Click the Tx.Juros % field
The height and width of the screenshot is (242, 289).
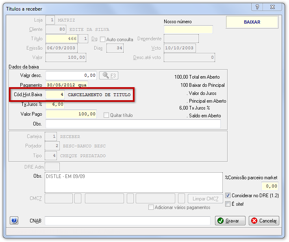[x=55, y=104]
